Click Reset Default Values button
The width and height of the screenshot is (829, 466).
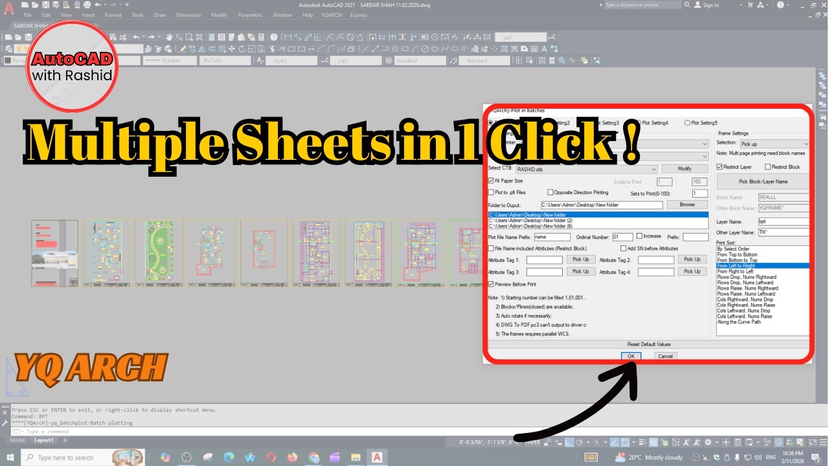coord(649,344)
